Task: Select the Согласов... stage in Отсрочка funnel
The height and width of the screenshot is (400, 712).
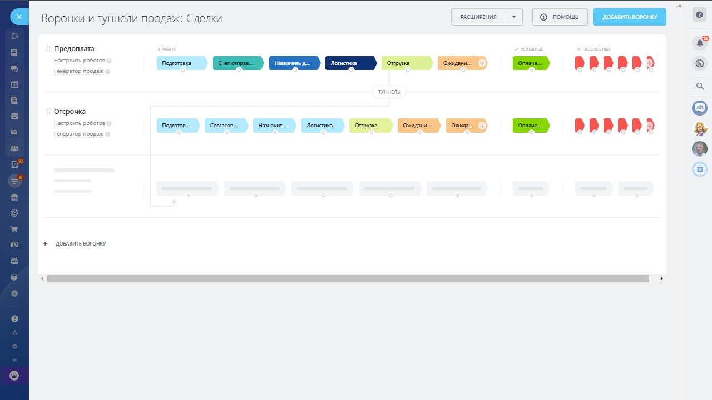Action: click(x=226, y=126)
